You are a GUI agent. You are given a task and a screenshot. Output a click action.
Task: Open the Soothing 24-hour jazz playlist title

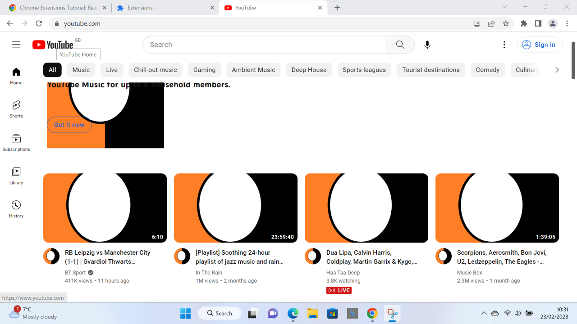[240, 257]
